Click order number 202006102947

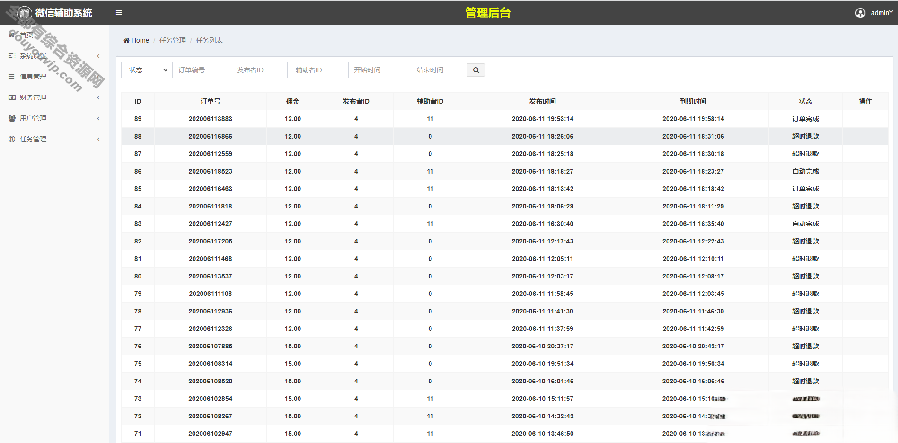211,434
